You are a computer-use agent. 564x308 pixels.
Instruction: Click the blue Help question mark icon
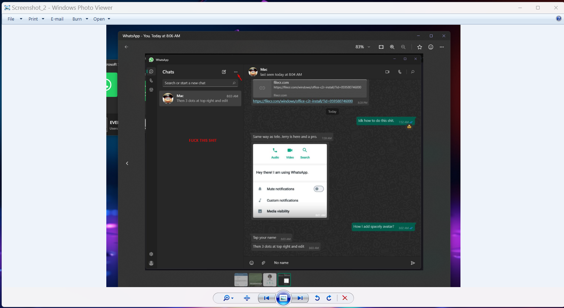[559, 18]
